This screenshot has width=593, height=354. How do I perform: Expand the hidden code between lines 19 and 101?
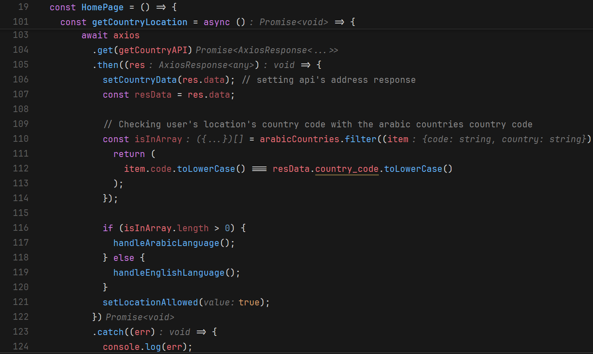[x=39, y=7]
